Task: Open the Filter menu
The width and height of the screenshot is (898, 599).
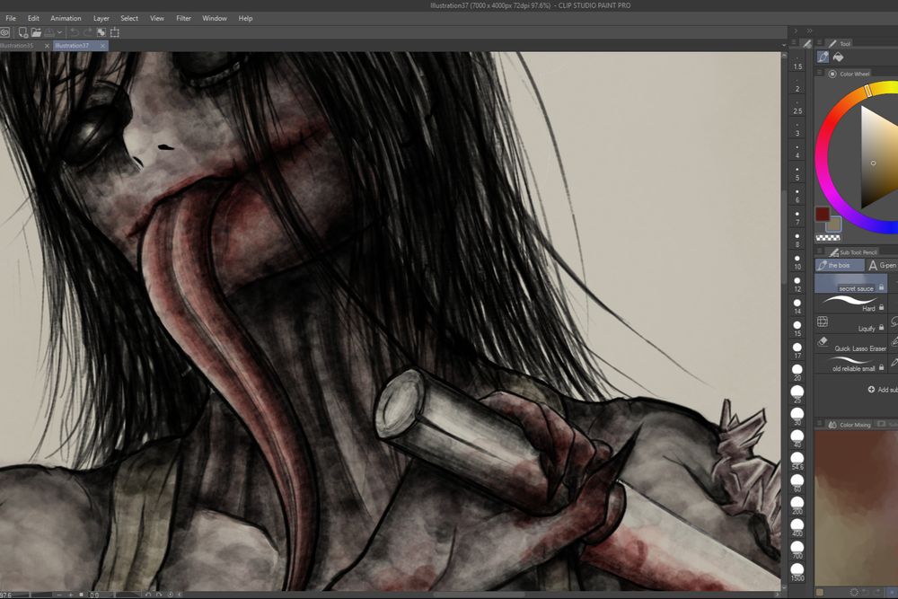Action: (183, 18)
